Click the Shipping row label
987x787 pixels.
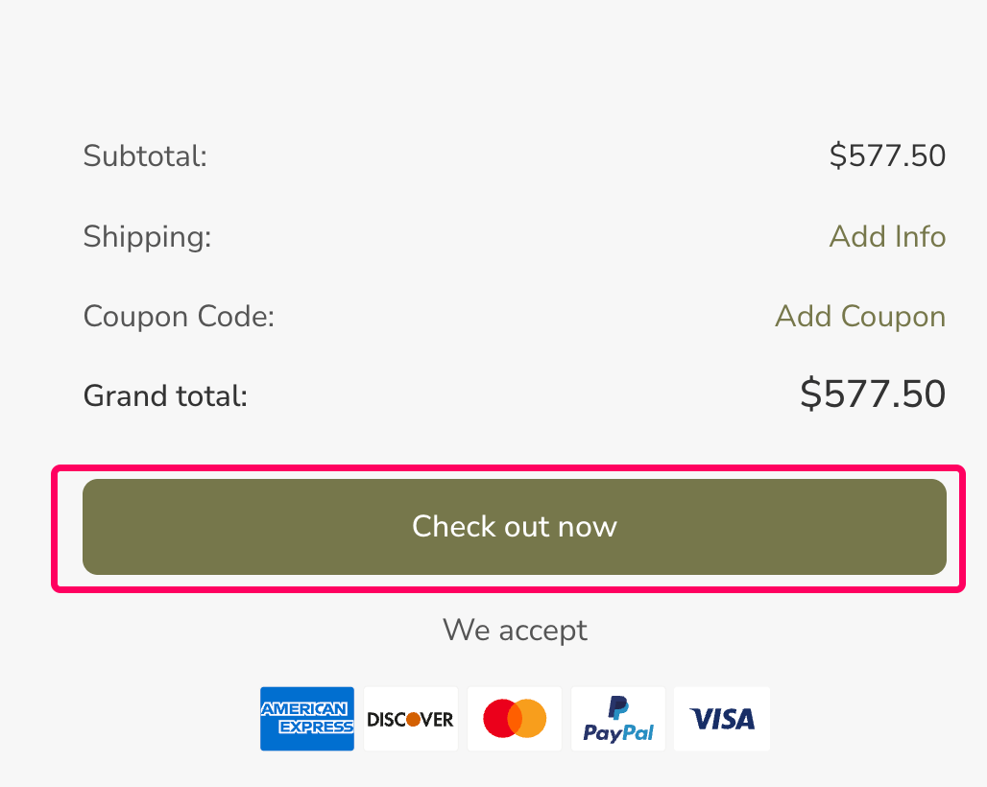[x=146, y=237]
